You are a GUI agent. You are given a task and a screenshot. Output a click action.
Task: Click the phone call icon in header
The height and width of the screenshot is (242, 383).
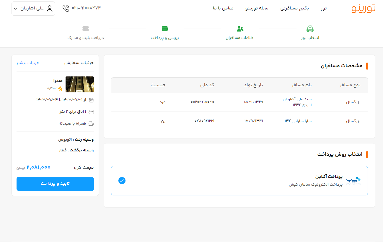pyautogui.click(x=66, y=8)
